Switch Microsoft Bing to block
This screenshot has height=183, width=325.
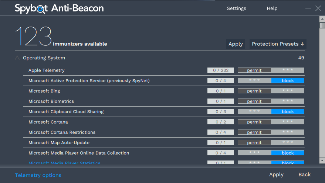tap(288, 91)
